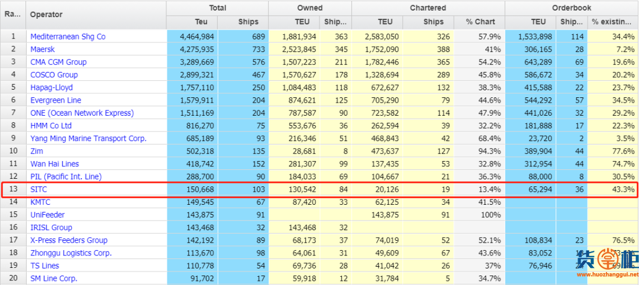Open the HMM Co Ltd link
Viewport: 639px width, 285px height.
pos(51,126)
